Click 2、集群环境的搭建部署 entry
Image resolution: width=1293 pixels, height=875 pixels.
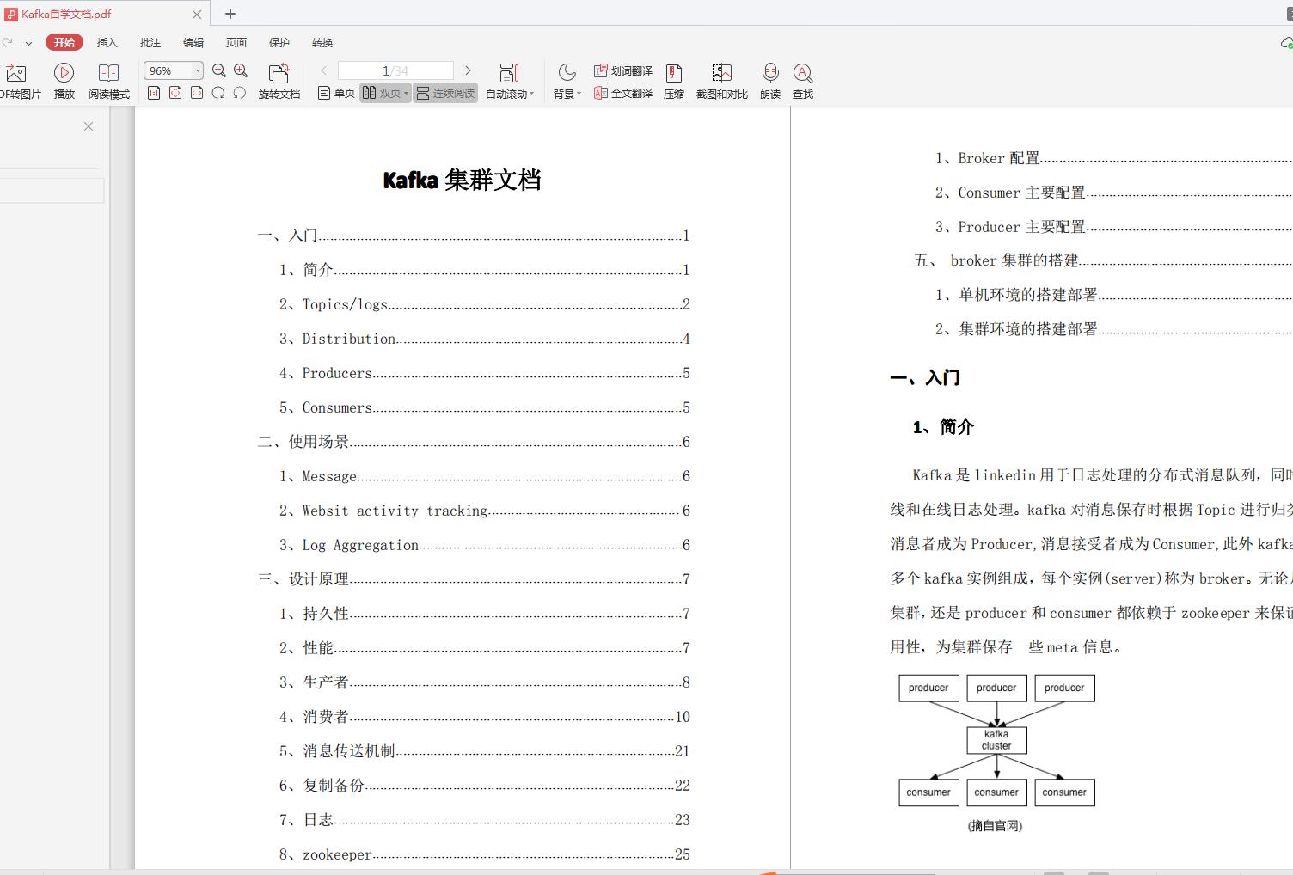(x=1113, y=329)
